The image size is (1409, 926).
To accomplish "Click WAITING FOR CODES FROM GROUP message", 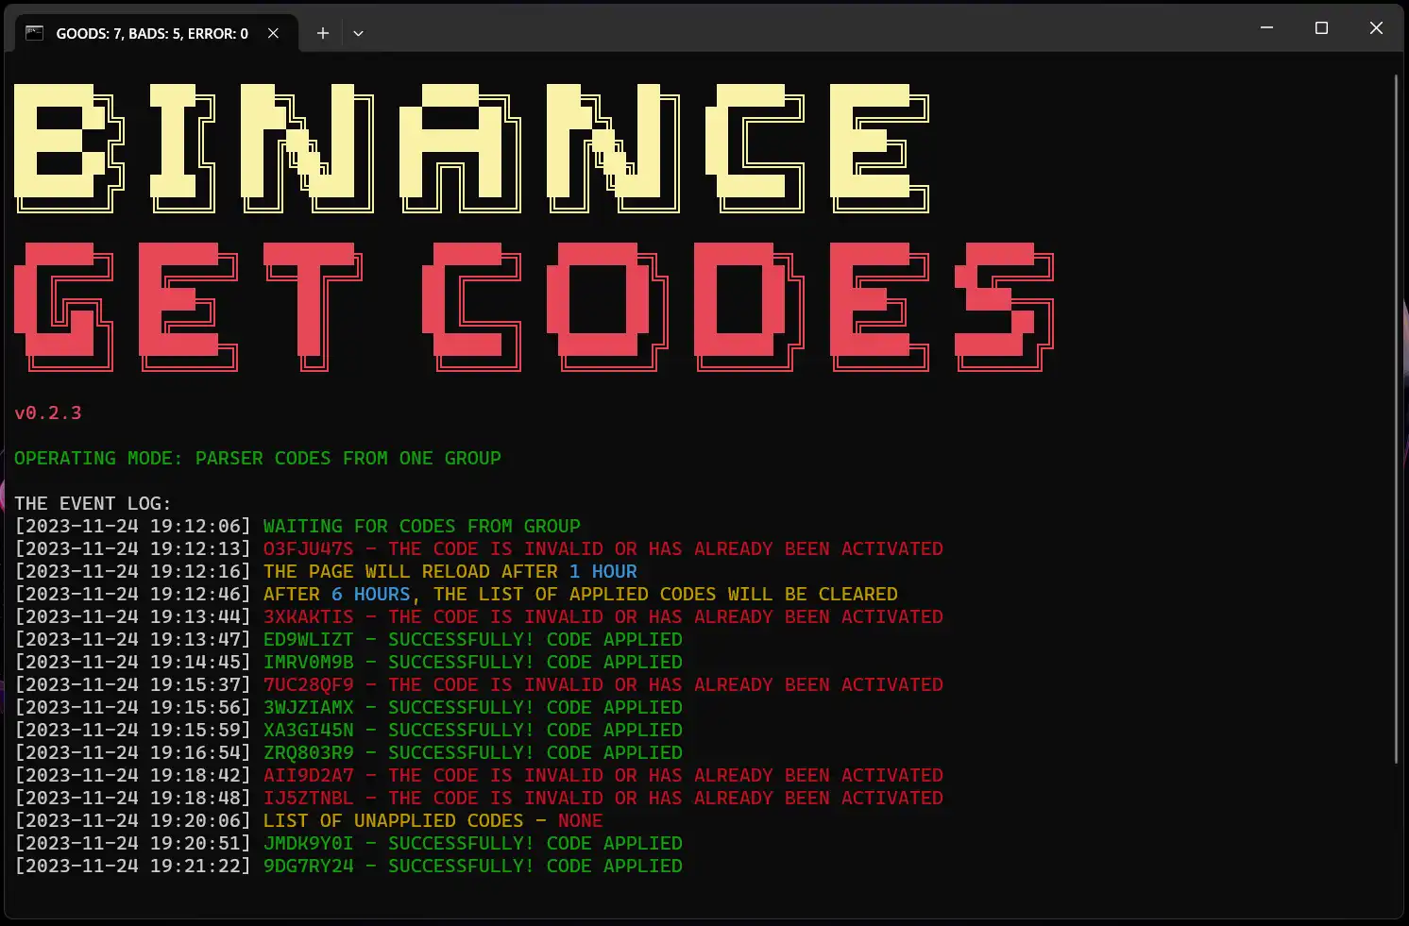I will pyautogui.click(x=422, y=526).
